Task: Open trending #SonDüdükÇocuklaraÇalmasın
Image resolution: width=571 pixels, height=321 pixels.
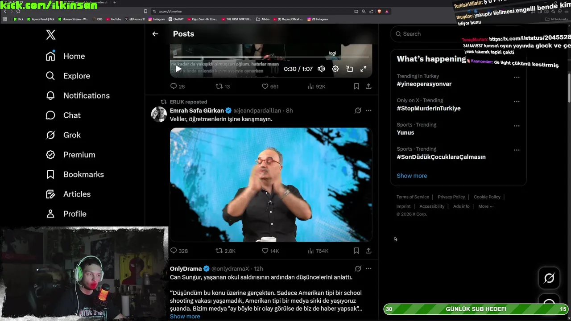Action: click(x=441, y=157)
